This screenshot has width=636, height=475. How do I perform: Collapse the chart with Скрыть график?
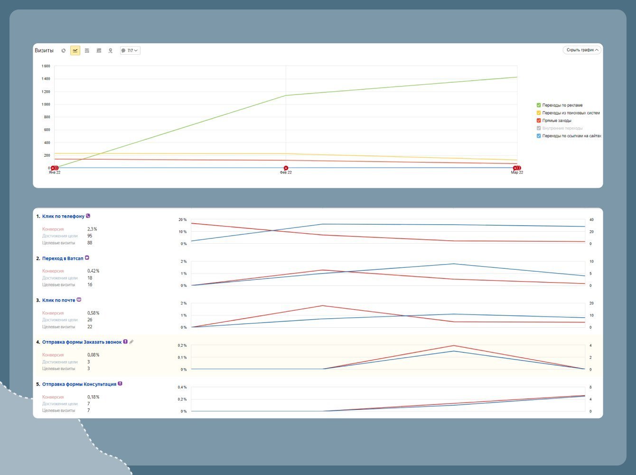tap(582, 50)
